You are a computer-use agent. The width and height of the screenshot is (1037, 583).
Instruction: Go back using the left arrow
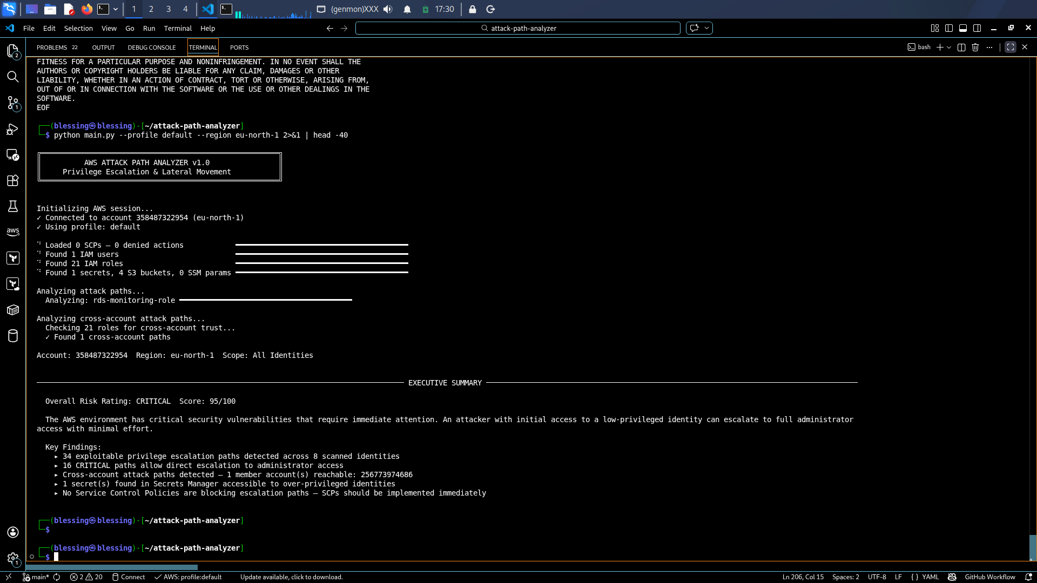(x=329, y=28)
